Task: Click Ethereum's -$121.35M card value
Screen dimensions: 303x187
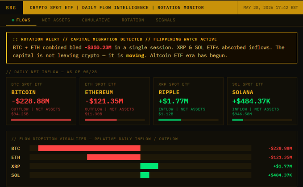Action: point(104,101)
